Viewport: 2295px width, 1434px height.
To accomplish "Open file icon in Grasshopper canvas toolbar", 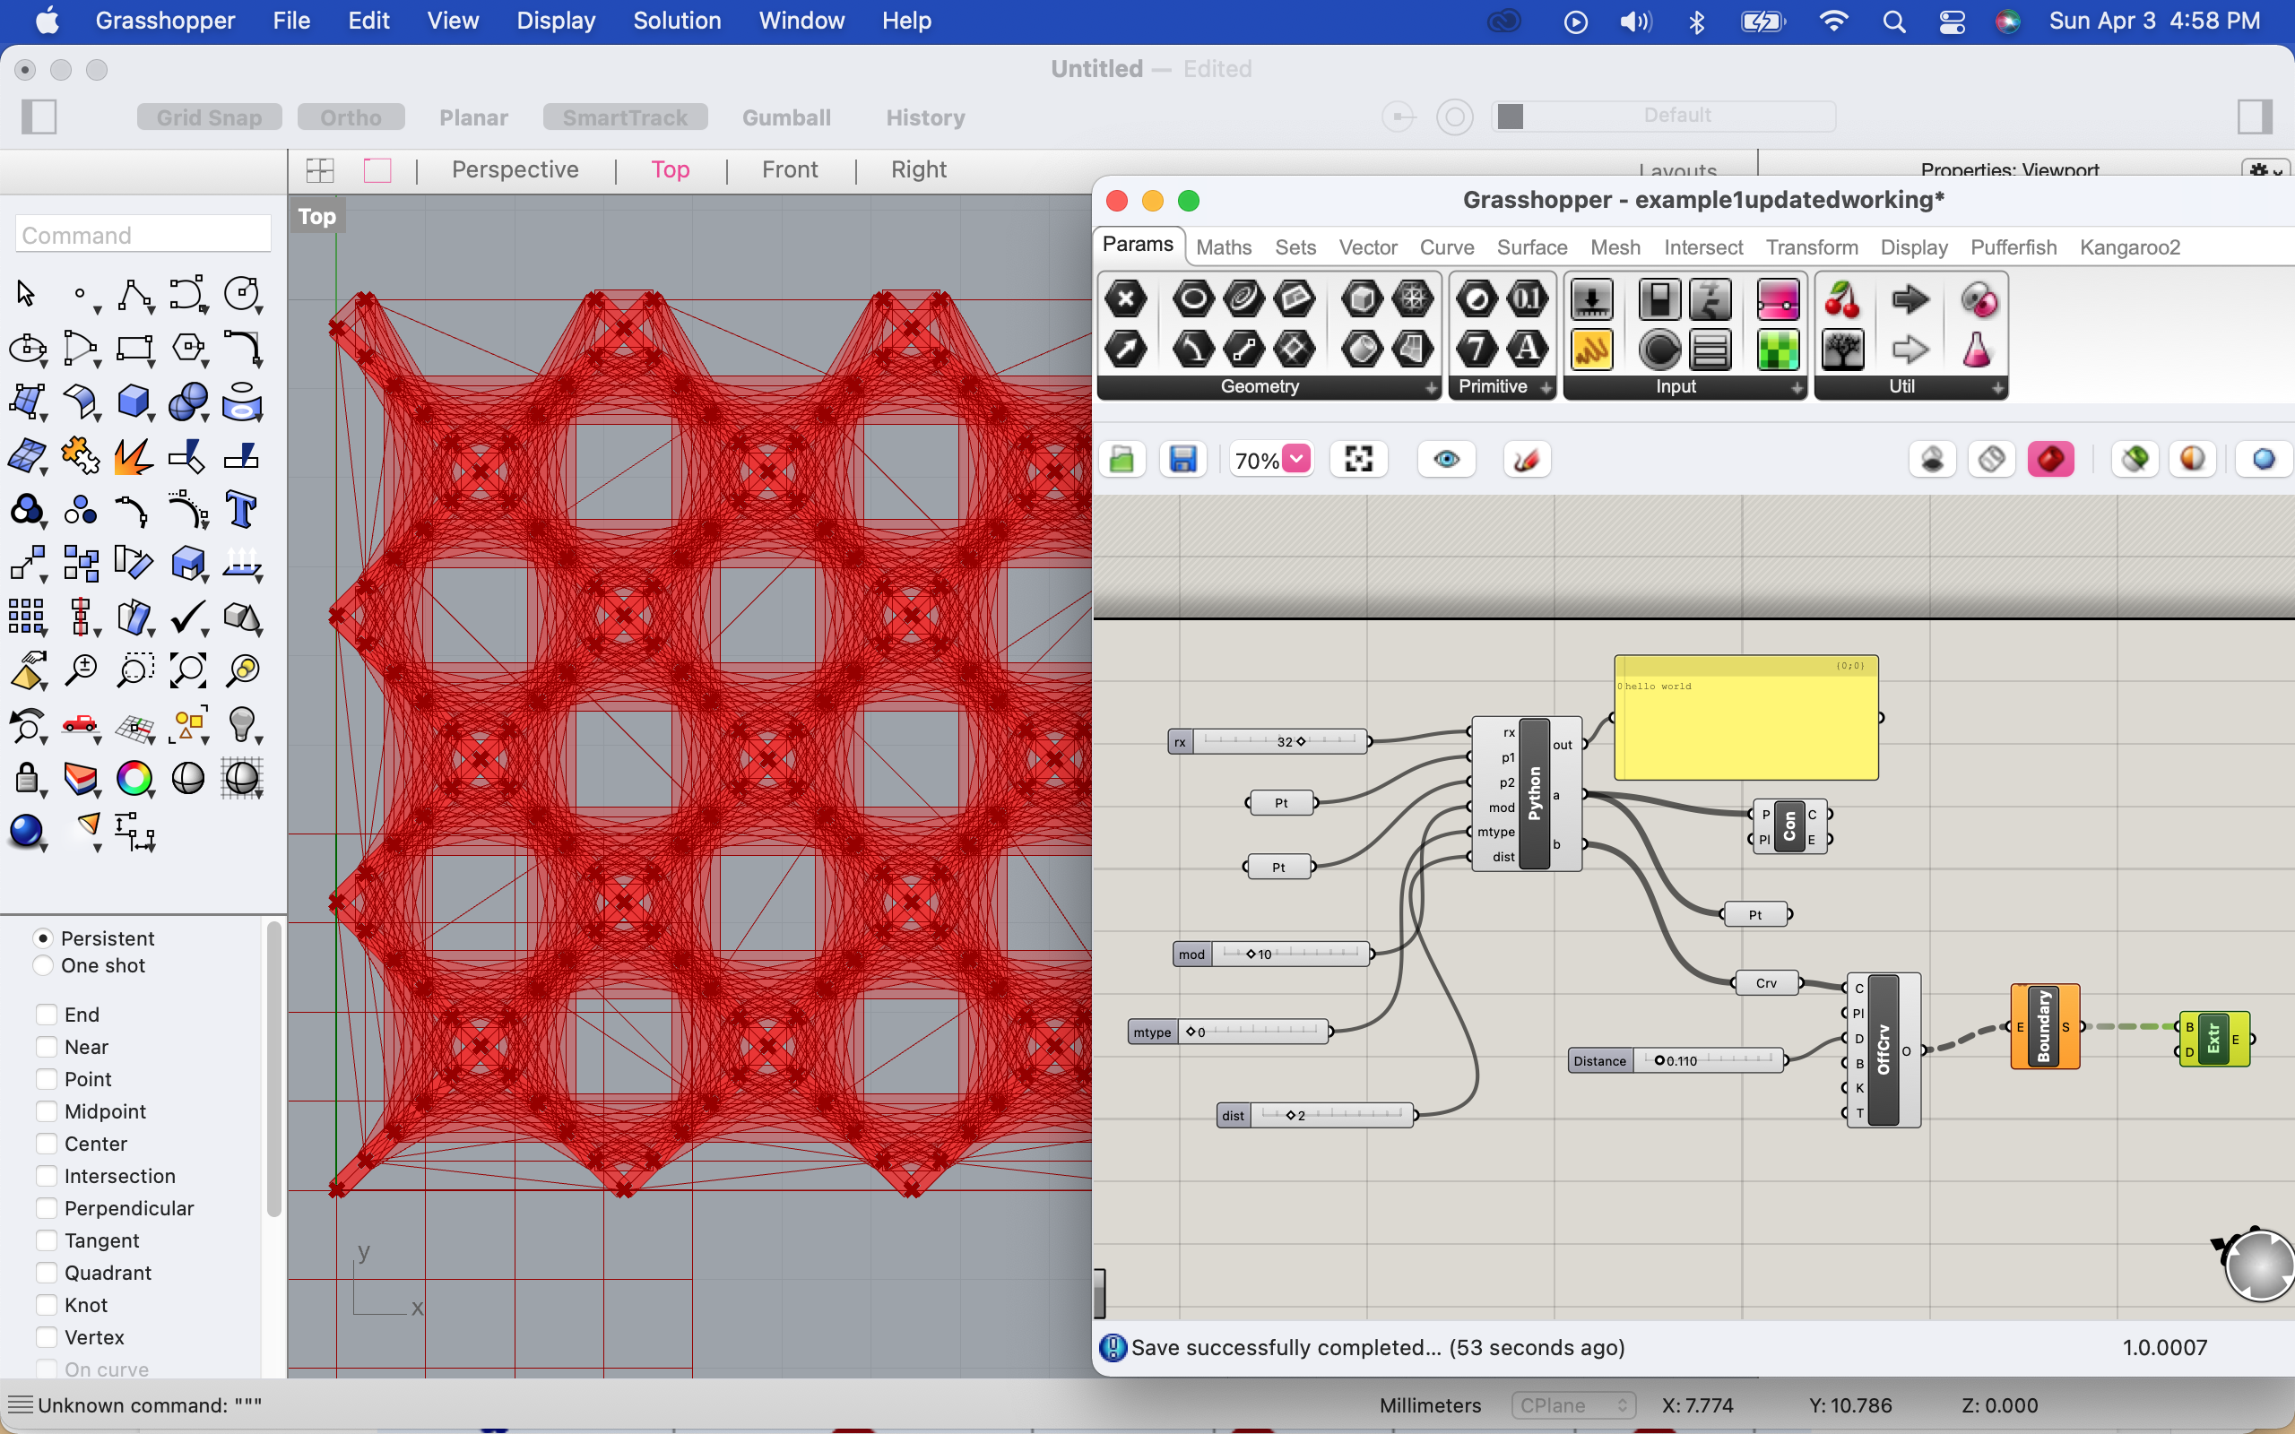I will [1122, 460].
